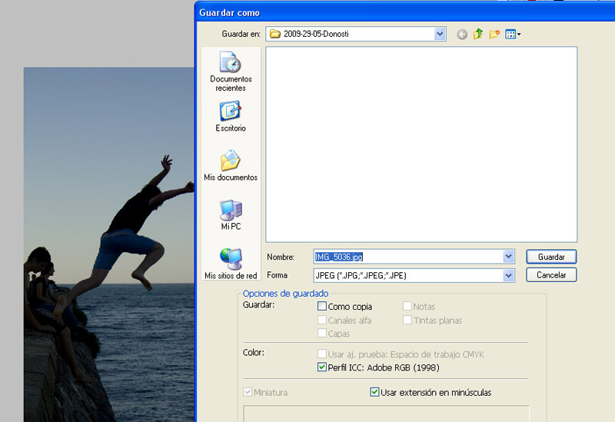Click the Guardar button
Viewport: 615px width, 422px height.
[x=551, y=257]
